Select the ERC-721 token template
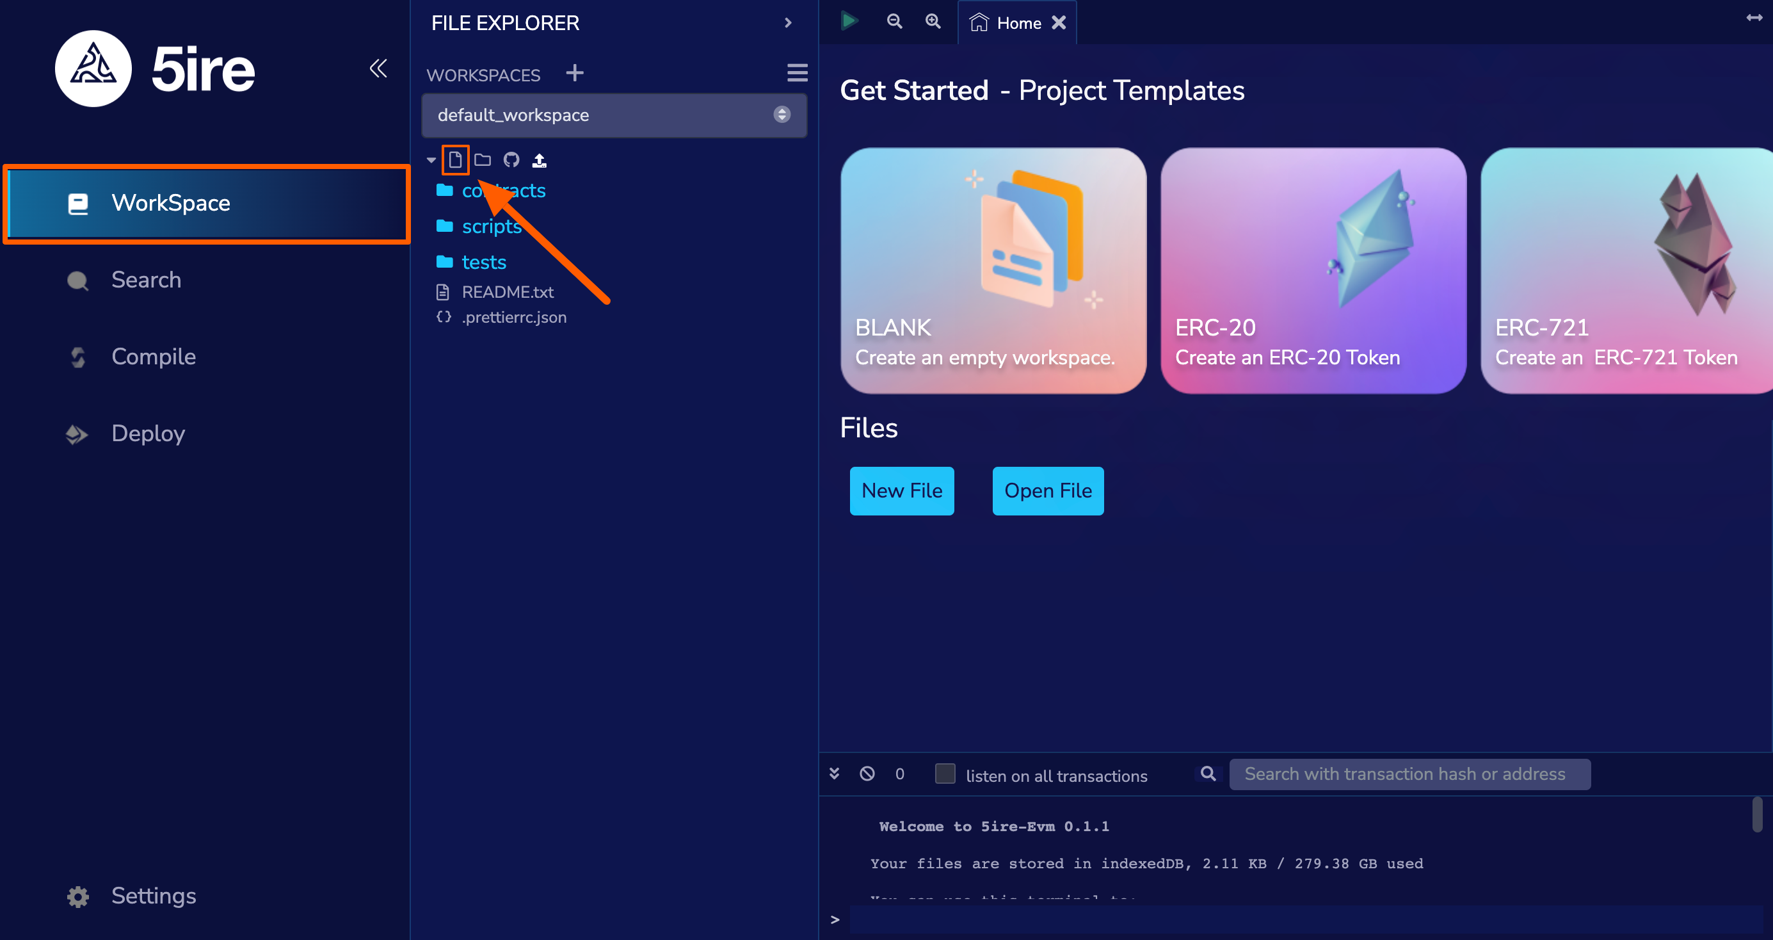The image size is (1773, 940). click(1626, 271)
